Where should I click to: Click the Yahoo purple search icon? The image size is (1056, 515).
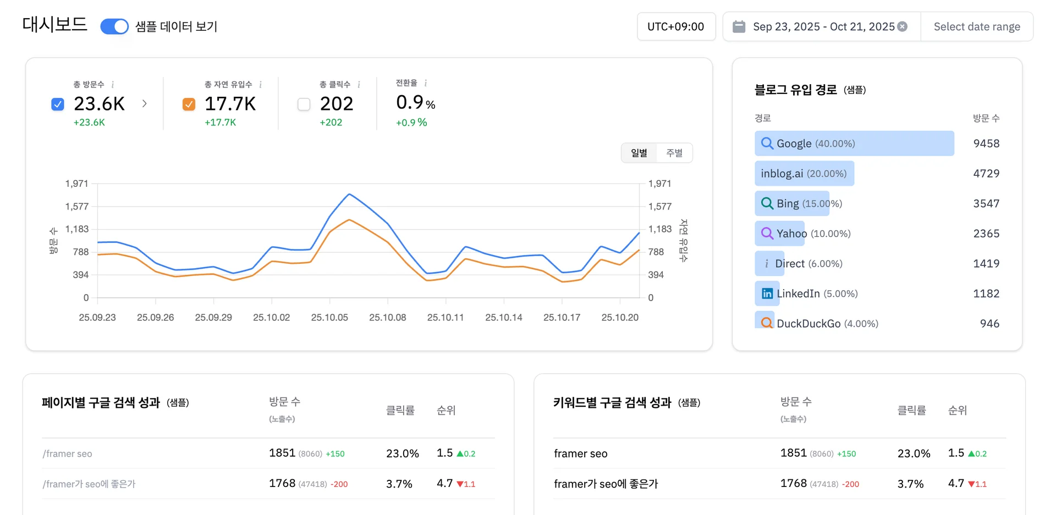click(x=767, y=234)
